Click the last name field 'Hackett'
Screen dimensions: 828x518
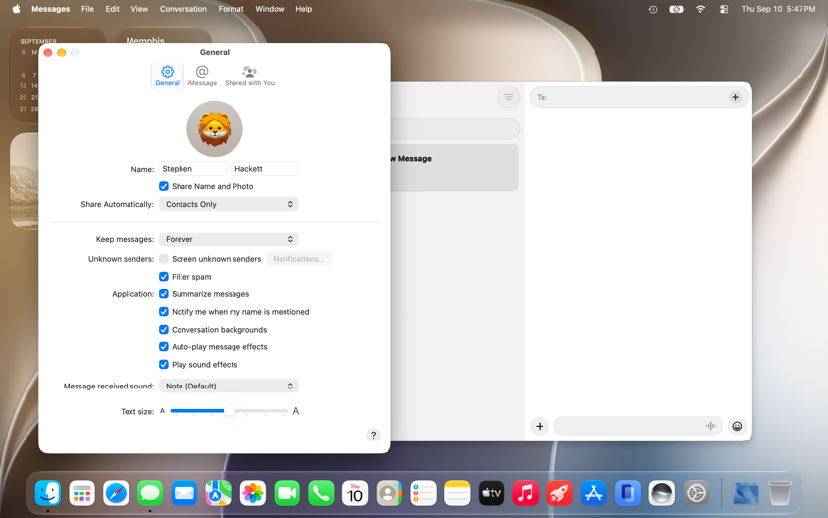(265, 169)
